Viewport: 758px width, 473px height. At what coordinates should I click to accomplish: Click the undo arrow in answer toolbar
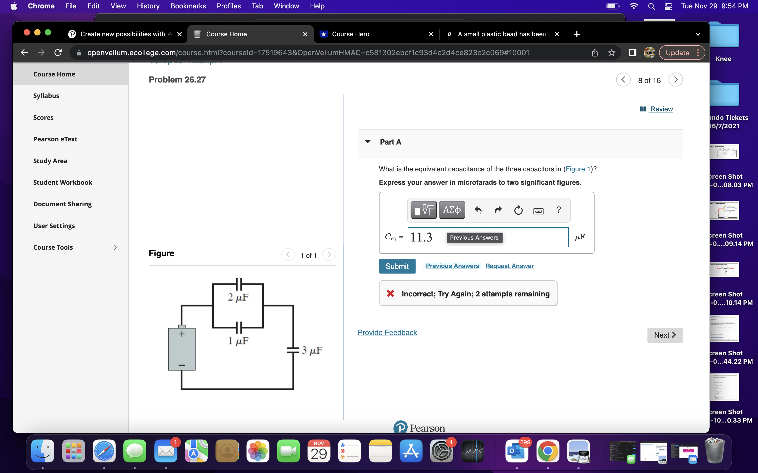[478, 210]
